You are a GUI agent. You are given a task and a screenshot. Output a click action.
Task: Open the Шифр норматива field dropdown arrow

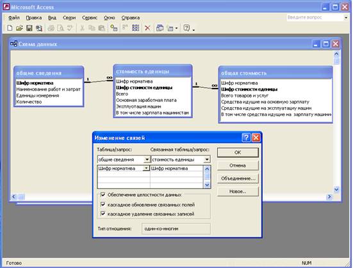point(146,168)
